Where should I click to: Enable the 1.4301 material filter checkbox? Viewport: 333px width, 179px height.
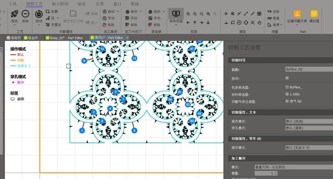tap(287, 94)
